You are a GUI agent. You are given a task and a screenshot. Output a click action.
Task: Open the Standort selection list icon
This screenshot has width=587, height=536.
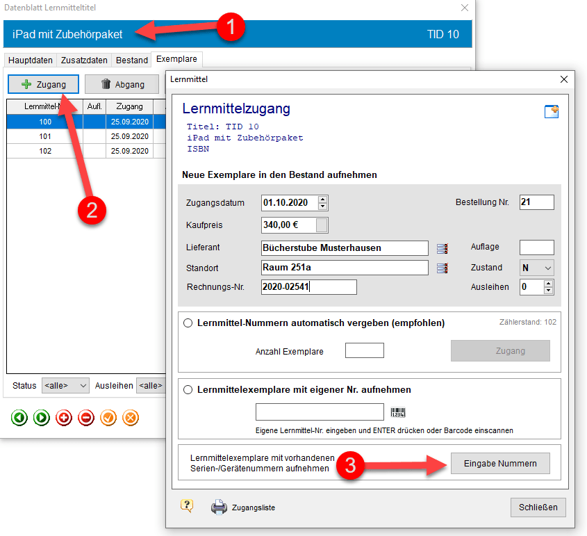[x=442, y=268]
